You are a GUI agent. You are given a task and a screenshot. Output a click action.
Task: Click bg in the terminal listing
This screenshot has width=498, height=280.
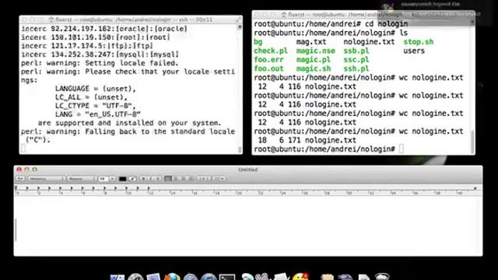(x=258, y=42)
